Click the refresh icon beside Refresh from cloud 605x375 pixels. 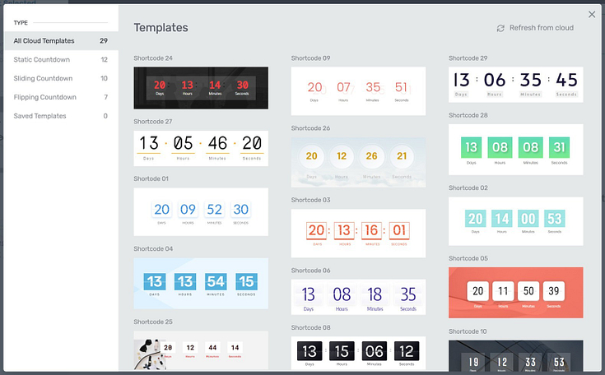pyautogui.click(x=500, y=28)
